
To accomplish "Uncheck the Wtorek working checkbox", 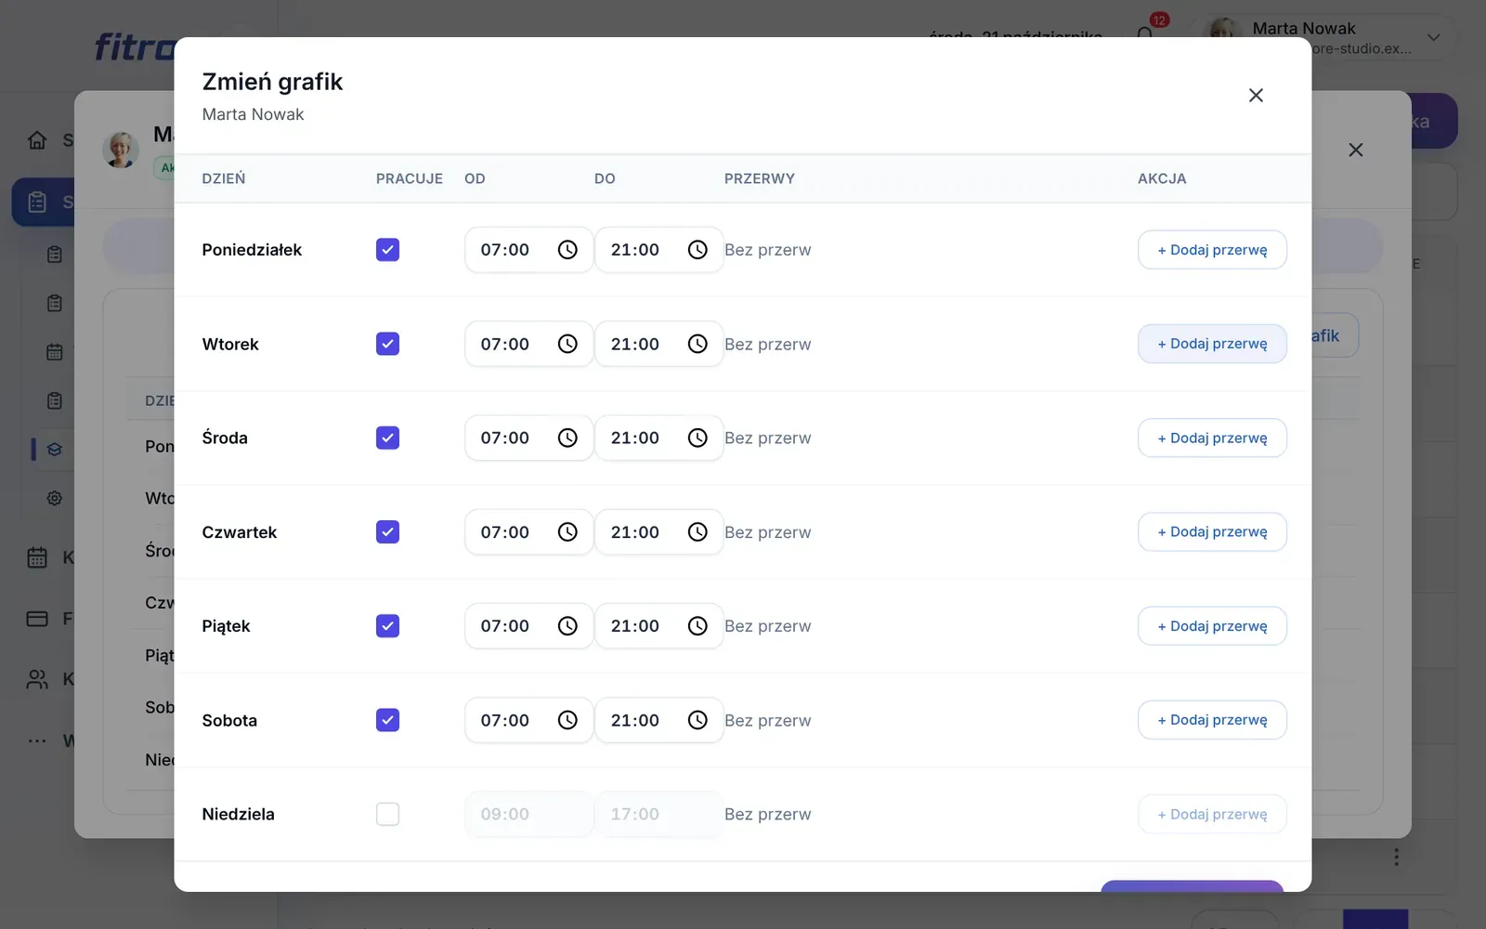I will [387, 344].
